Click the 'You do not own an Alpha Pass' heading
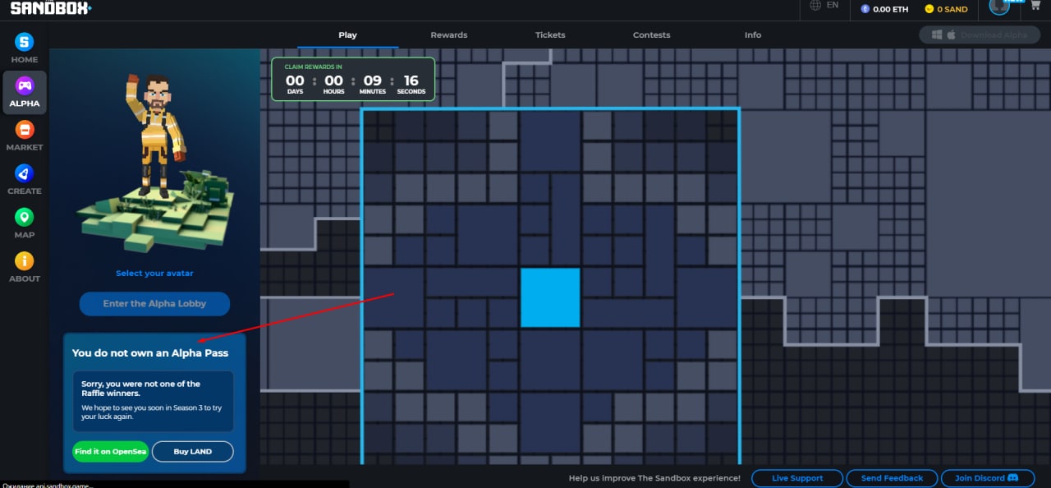This screenshot has width=1051, height=488. [150, 353]
